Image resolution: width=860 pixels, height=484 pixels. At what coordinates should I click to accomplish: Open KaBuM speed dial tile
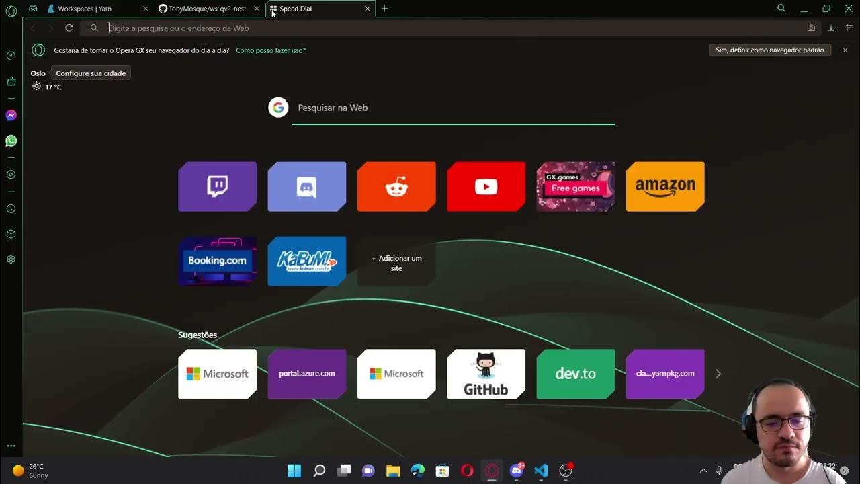tap(307, 261)
